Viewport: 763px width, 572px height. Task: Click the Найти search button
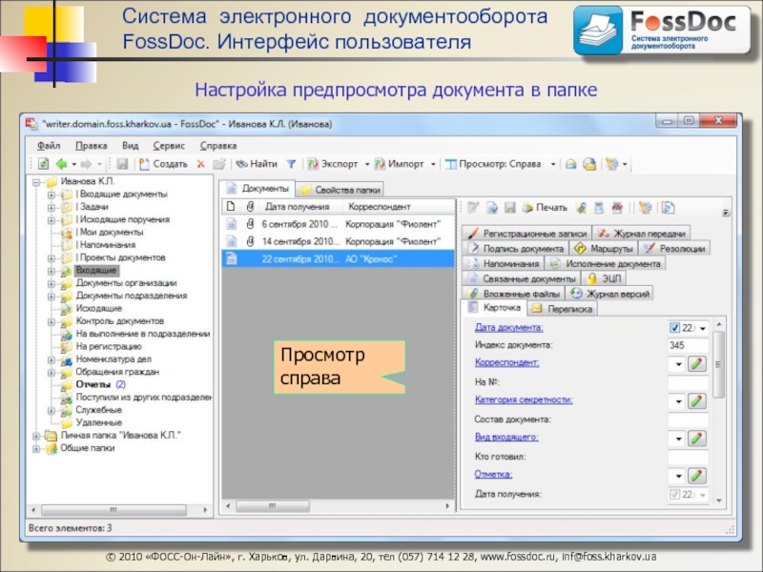tap(257, 164)
